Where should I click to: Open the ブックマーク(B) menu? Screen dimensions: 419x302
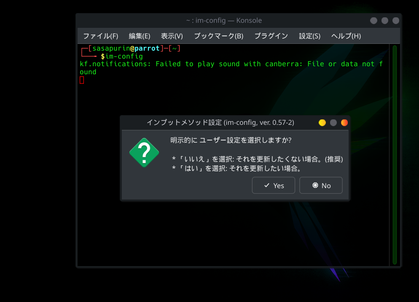[218, 36]
